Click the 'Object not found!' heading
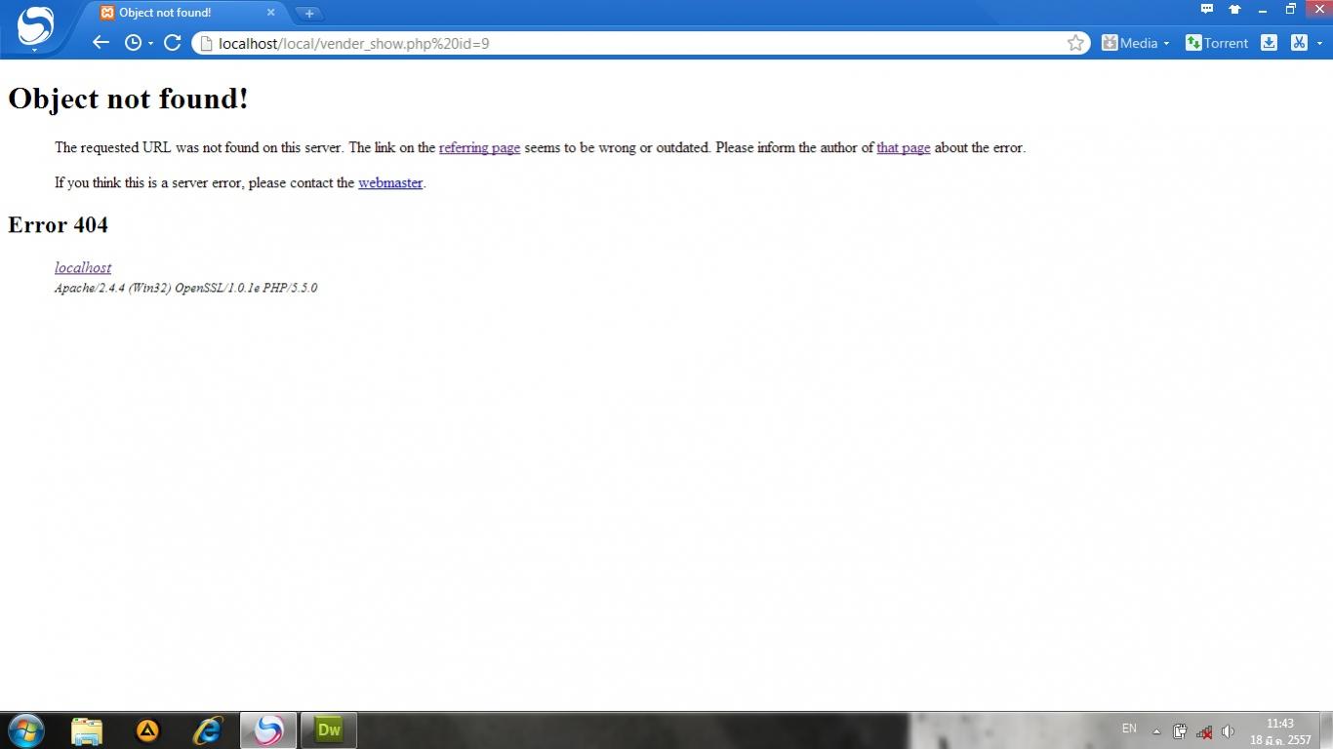The width and height of the screenshot is (1333, 749). click(x=129, y=99)
